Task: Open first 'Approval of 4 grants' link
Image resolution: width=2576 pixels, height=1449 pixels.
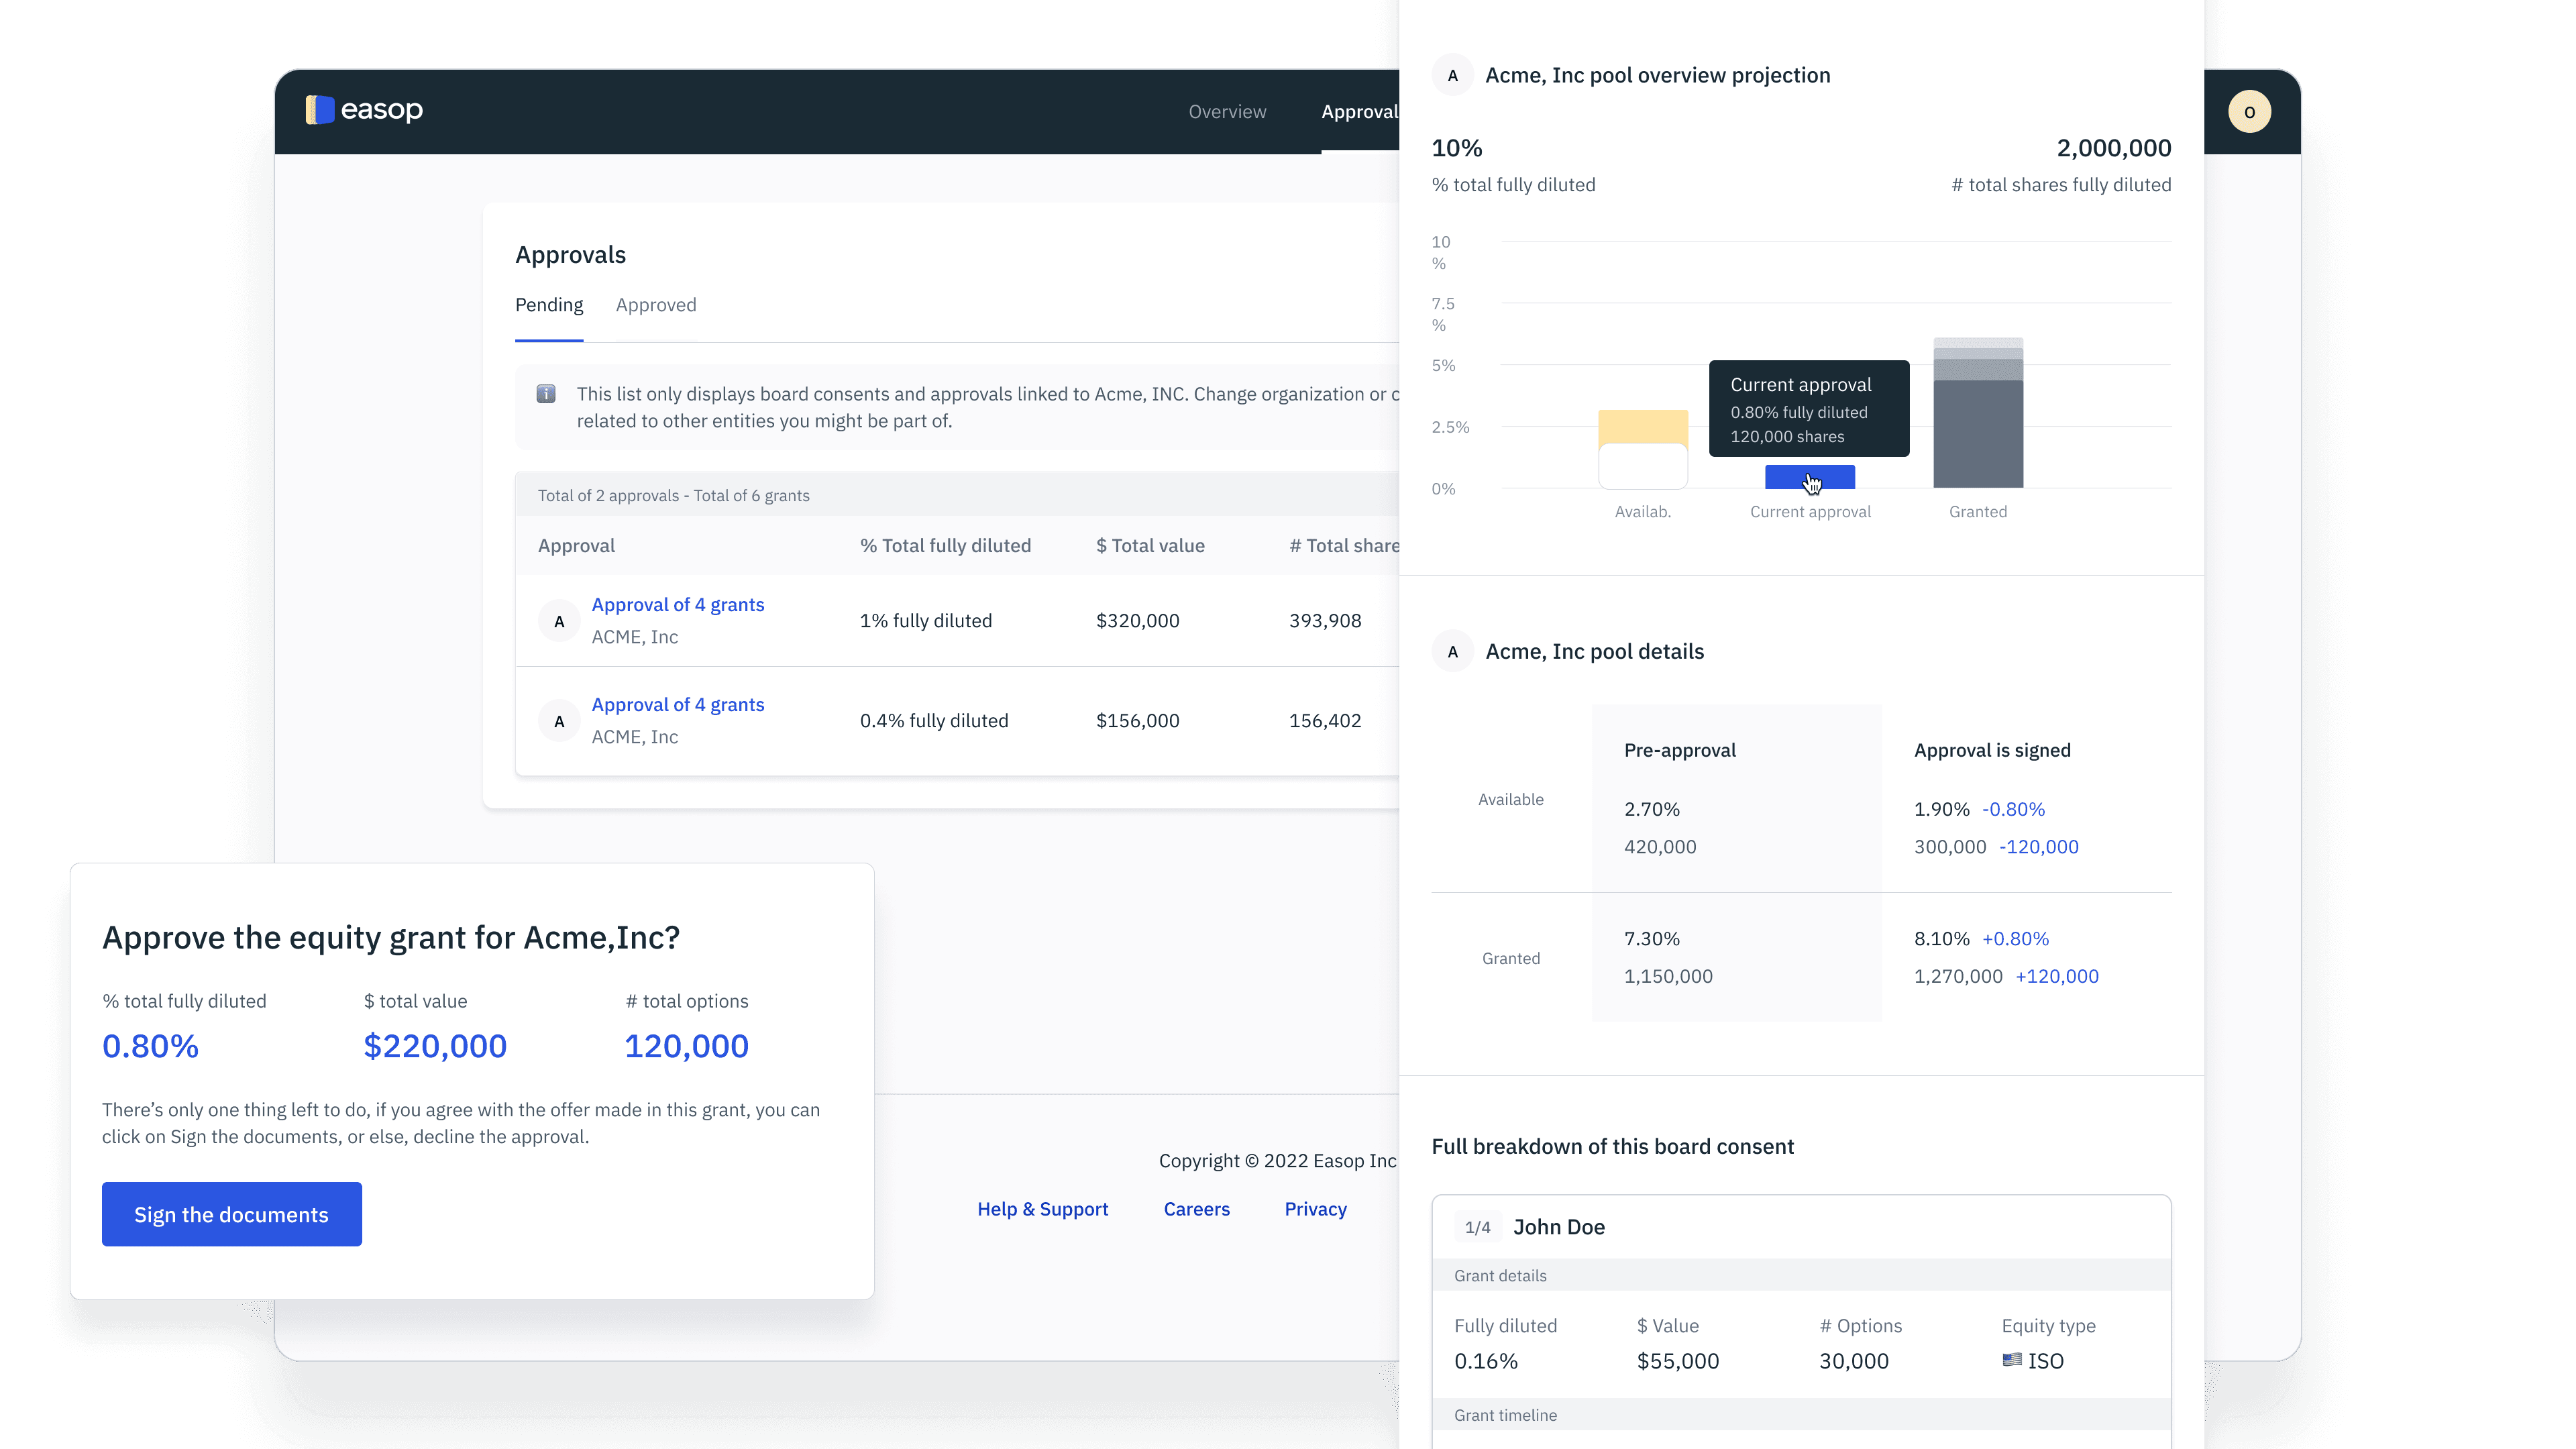Action: click(x=677, y=605)
